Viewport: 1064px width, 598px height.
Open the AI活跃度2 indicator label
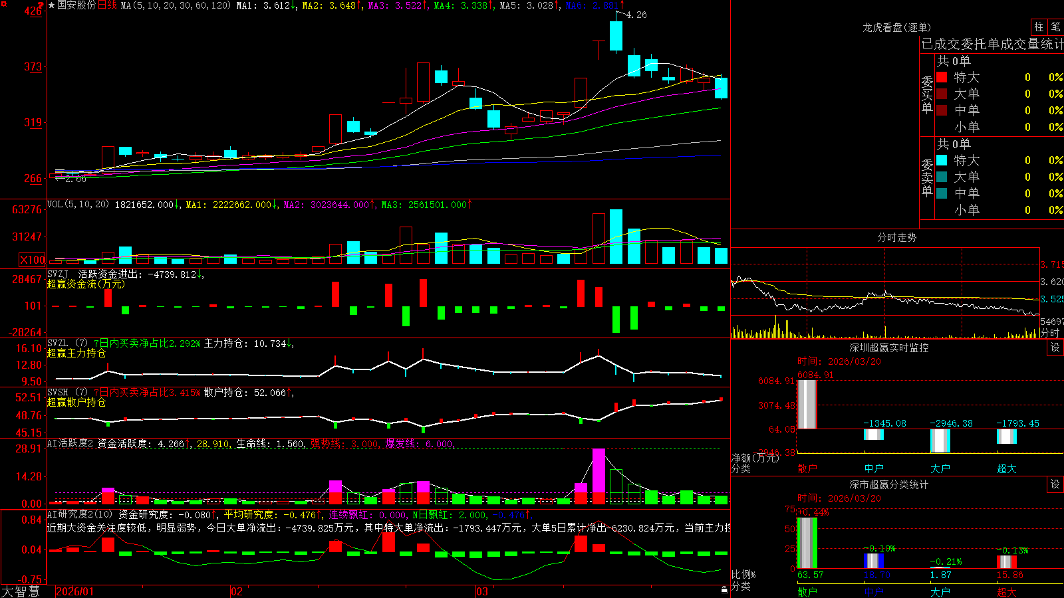[x=70, y=444]
